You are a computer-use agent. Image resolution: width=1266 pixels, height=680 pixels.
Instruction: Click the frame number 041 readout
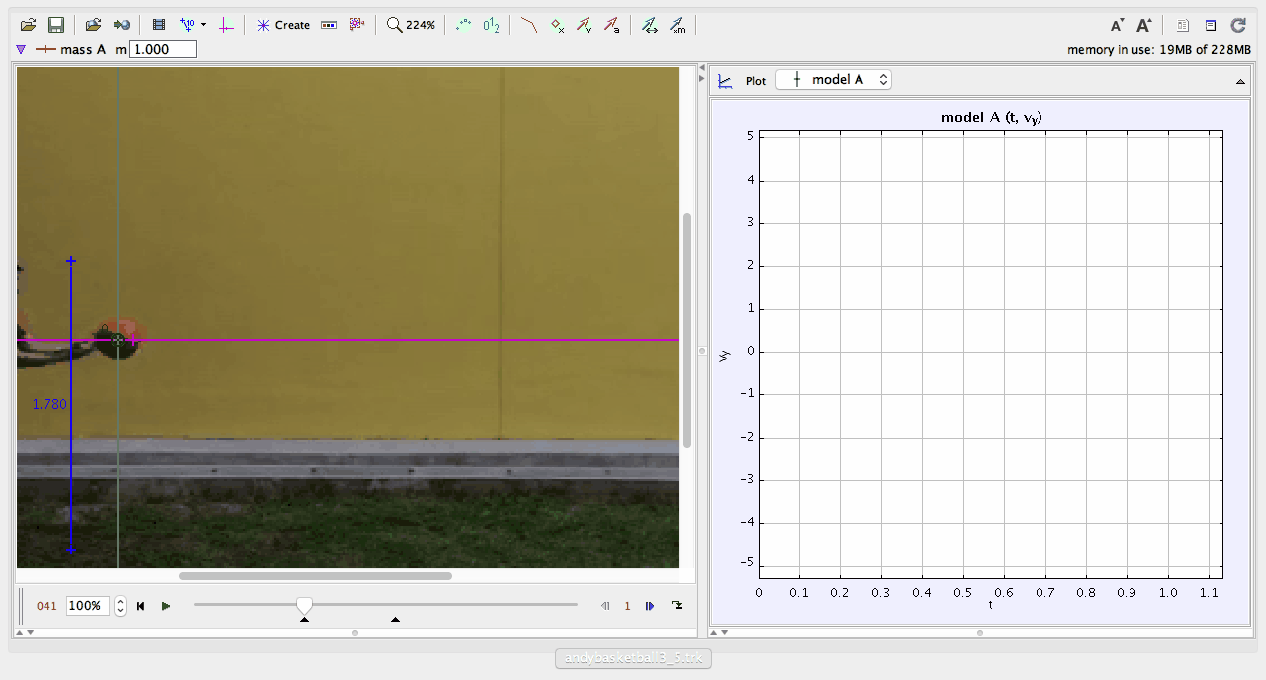click(46, 606)
